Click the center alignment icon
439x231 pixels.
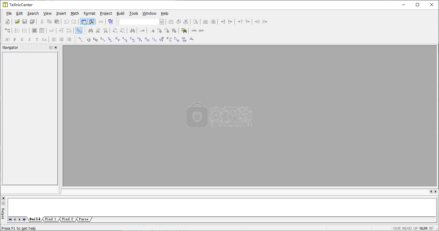click(62, 40)
